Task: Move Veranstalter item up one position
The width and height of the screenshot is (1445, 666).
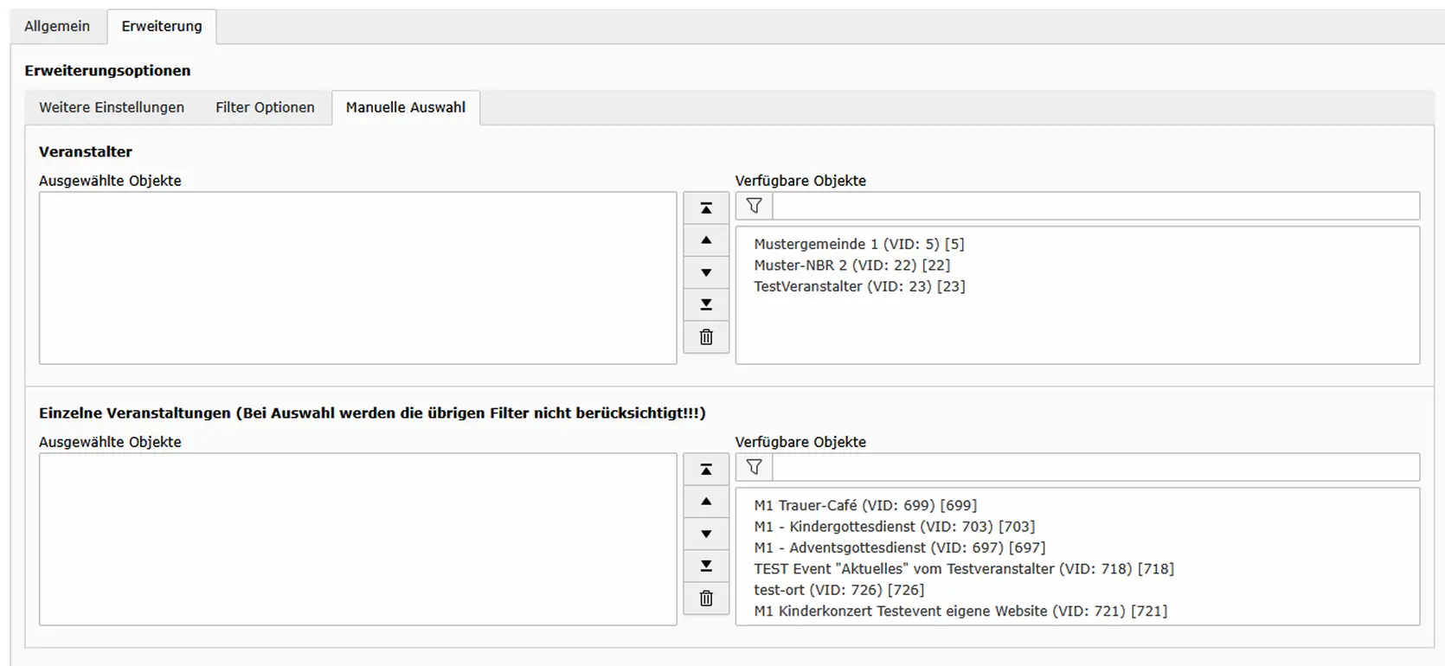Action: [706, 240]
